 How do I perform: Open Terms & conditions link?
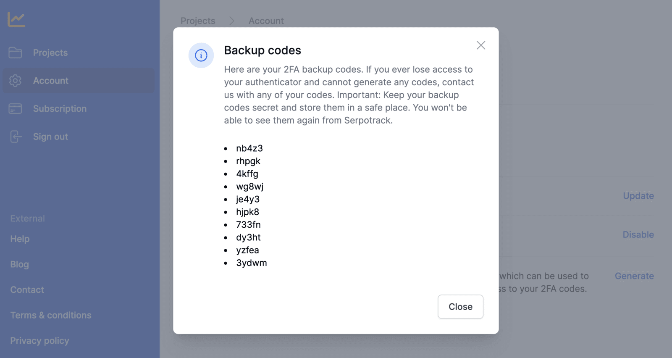tap(51, 315)
